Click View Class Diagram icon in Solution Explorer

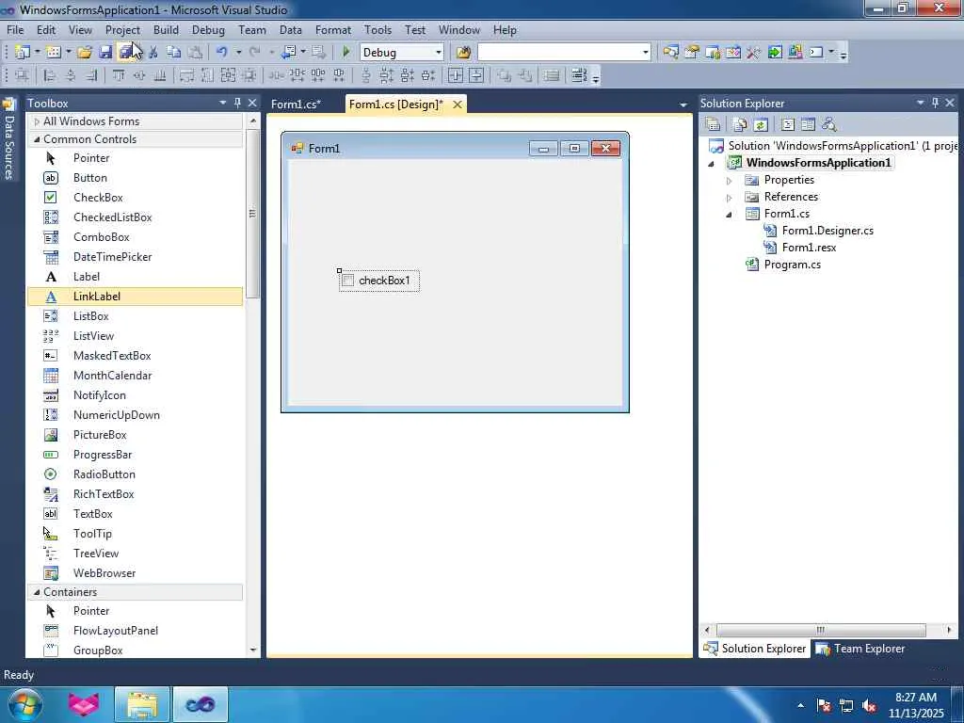tap(828, 125)
